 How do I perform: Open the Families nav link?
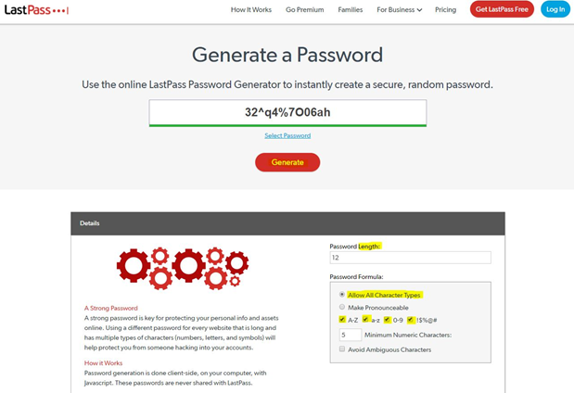351,10
